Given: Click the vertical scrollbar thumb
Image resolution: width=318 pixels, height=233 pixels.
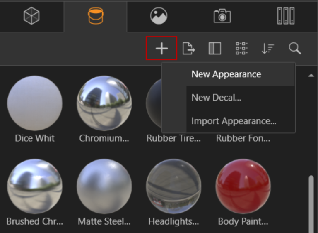Looking at the screenshot, I should [311, 204].
